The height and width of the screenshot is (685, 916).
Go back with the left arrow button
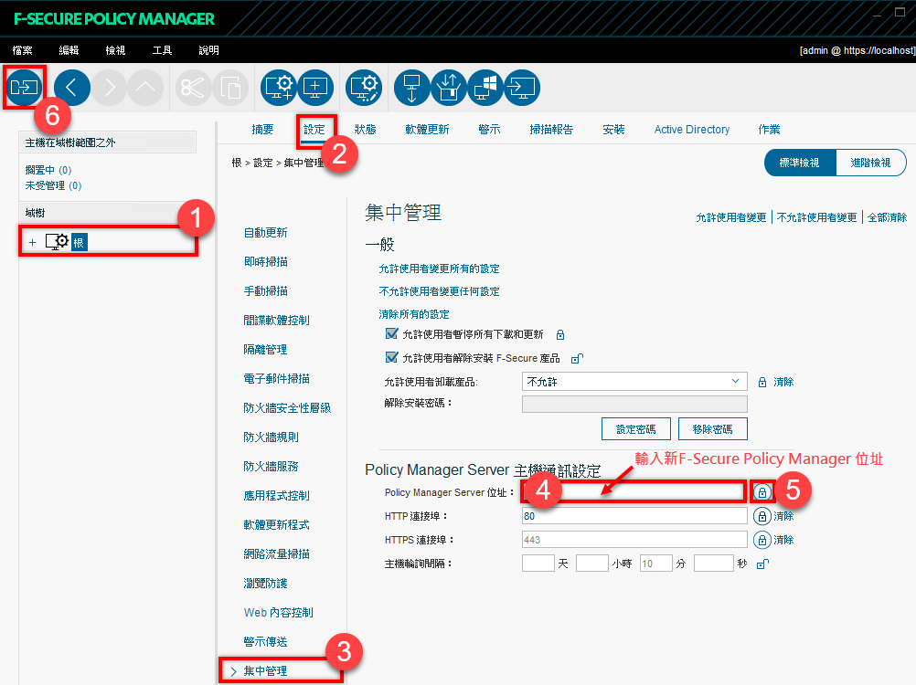[72, 88]
